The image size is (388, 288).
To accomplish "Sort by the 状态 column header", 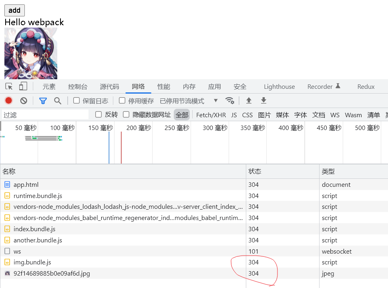I will (x=283, y=171).
